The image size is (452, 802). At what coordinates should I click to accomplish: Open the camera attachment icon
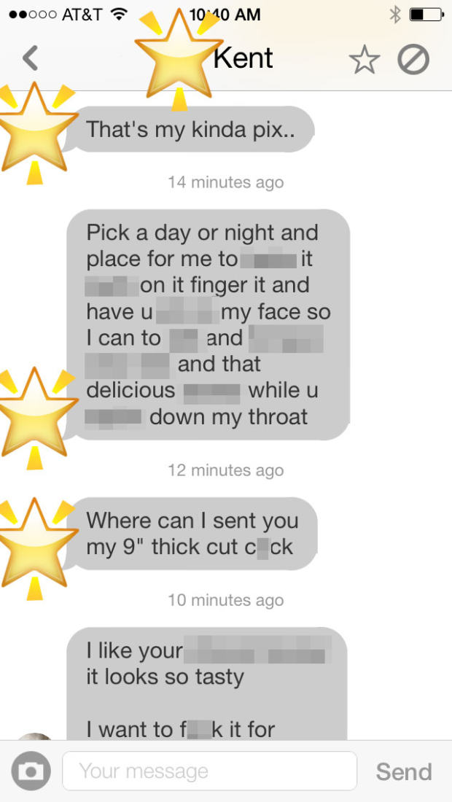click(31, 771)
